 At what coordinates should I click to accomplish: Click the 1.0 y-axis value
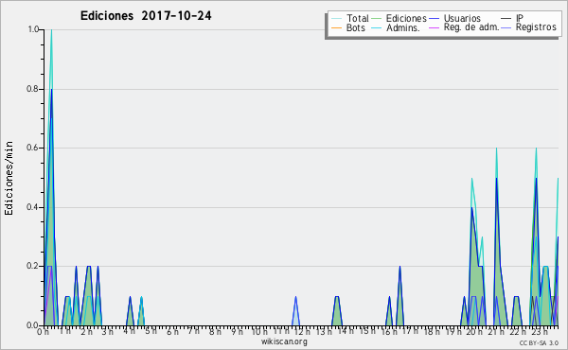[x=33, y=29]
